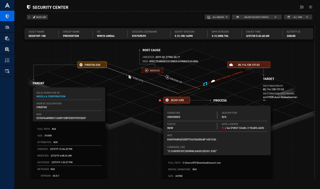The image size is (320, 189).
Task: Click the groups icon in All Groups filter
Action: point(209,17)
